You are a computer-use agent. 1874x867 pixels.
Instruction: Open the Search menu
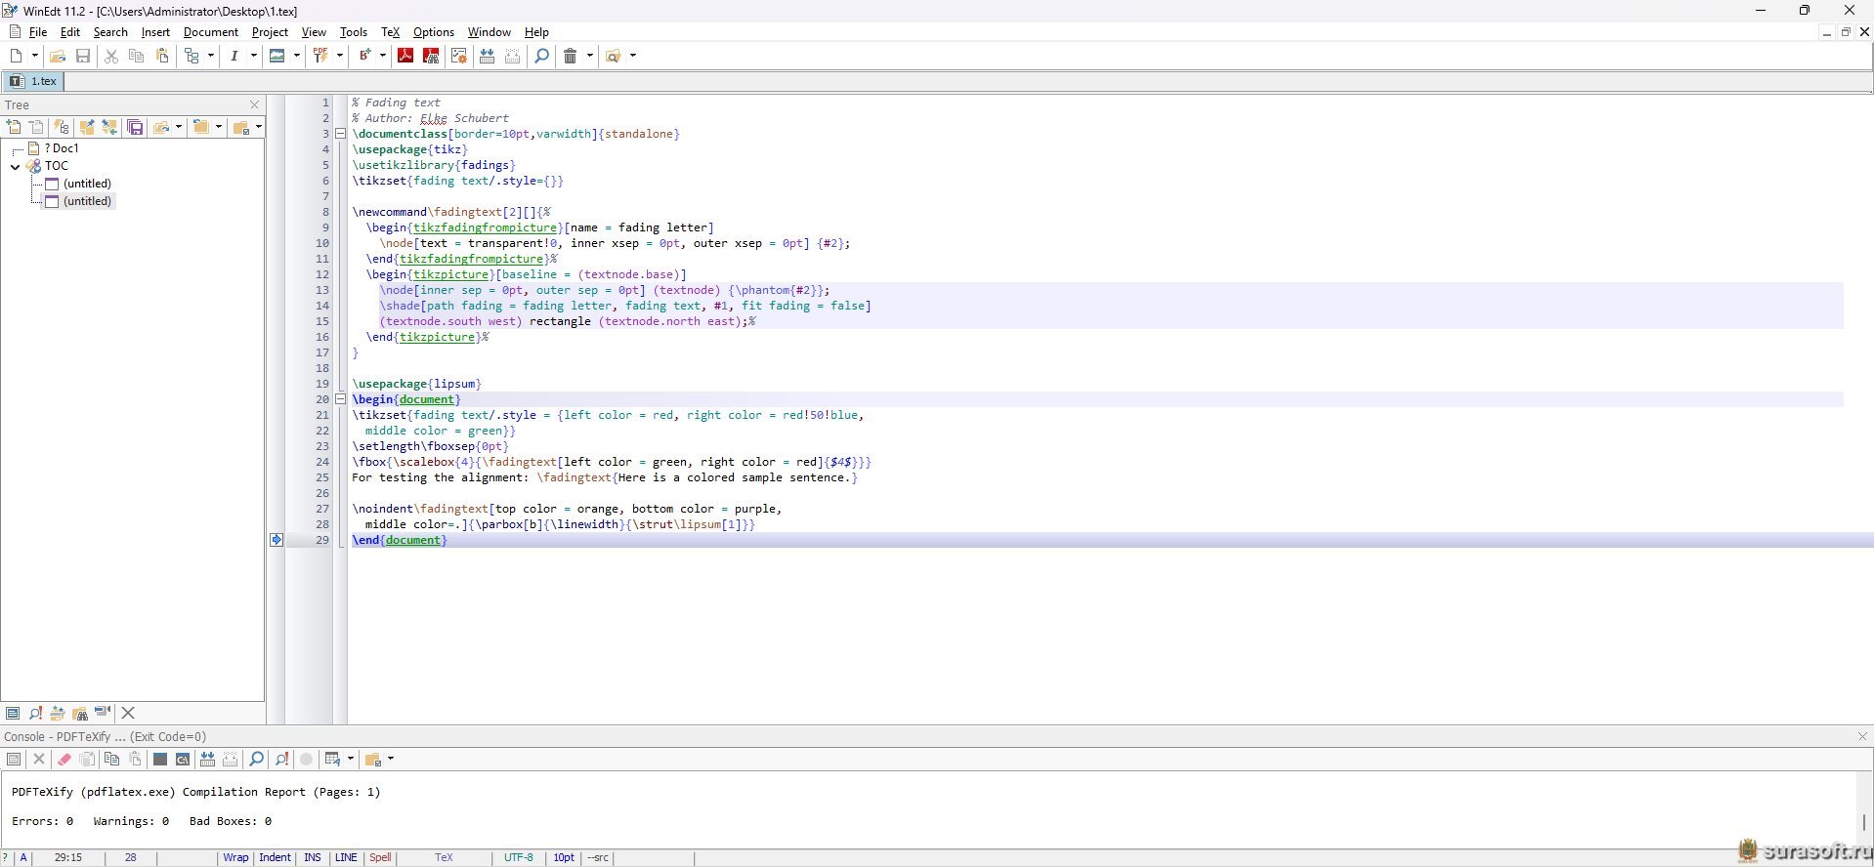(110, 32)
